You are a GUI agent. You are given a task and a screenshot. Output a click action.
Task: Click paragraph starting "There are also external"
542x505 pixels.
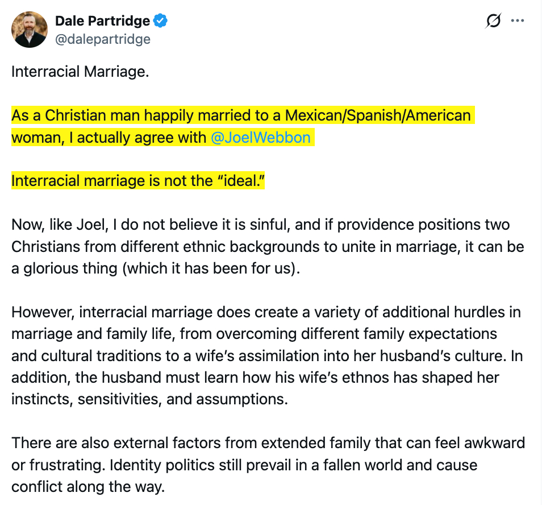point(267,464)
